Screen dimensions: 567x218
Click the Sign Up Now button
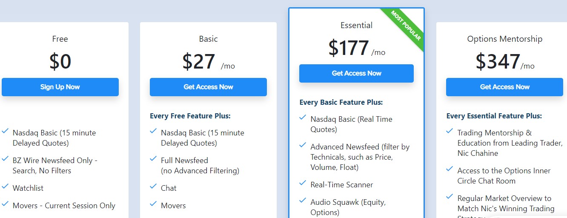60,87
